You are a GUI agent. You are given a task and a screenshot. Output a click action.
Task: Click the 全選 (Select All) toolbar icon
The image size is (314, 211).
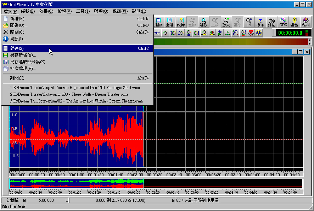click(x=169, y=22)
